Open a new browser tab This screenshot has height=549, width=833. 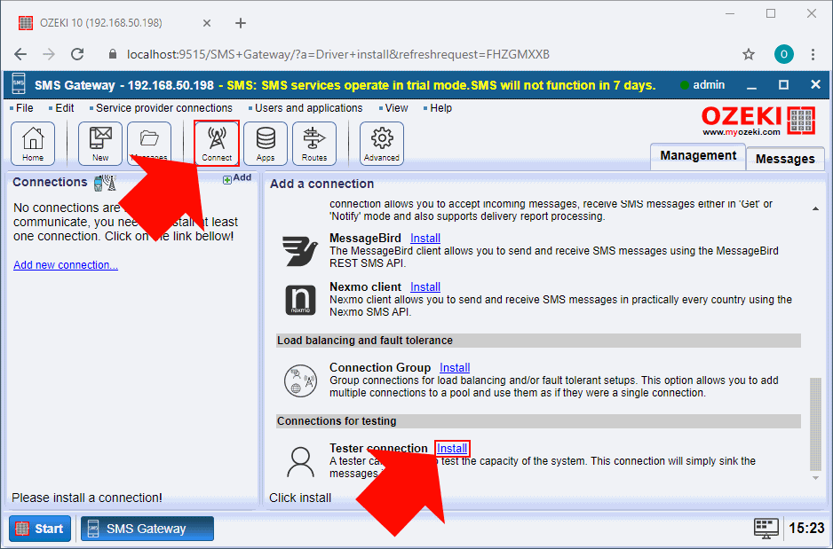click(241, 23)
